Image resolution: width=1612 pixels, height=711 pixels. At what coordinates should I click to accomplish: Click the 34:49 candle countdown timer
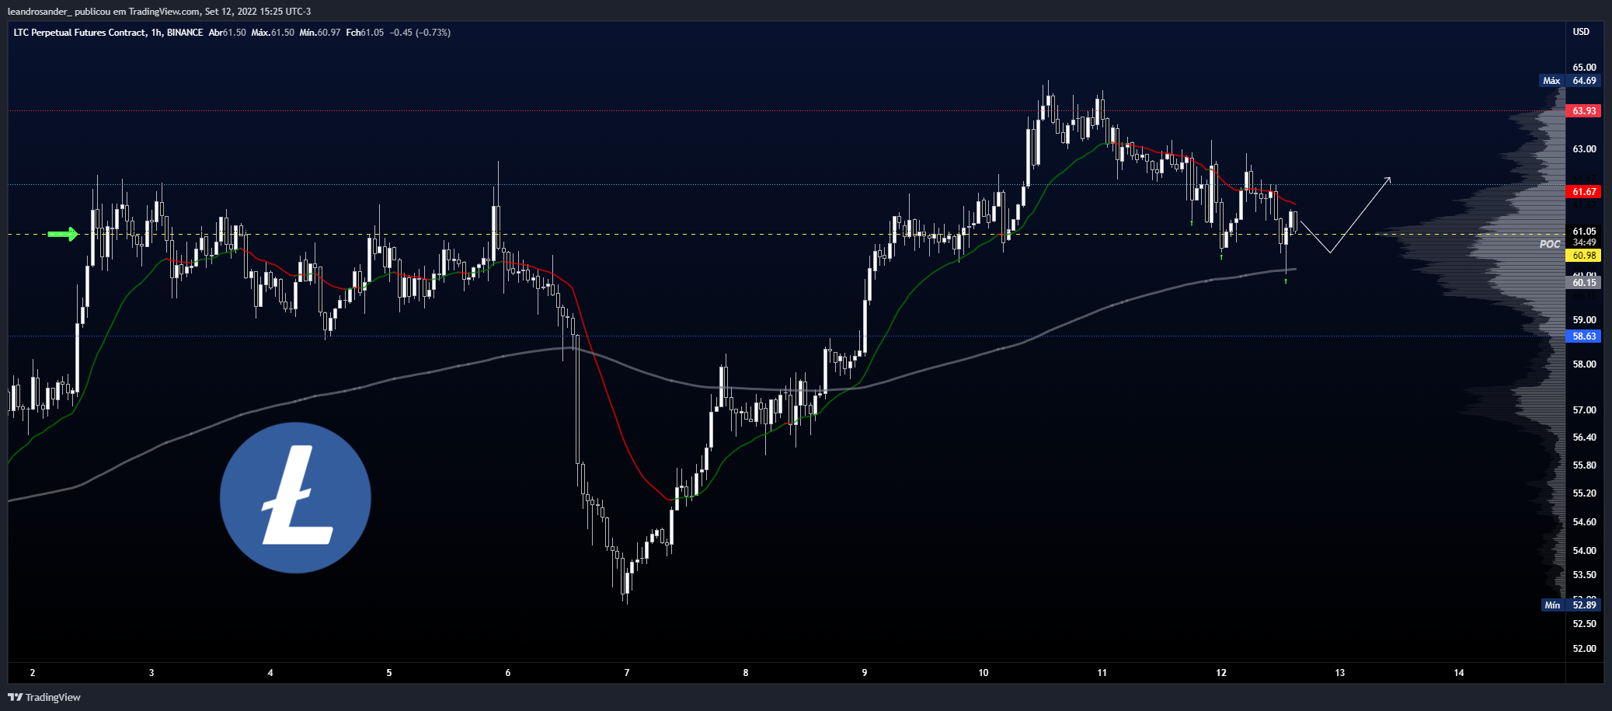point(1584,242)
